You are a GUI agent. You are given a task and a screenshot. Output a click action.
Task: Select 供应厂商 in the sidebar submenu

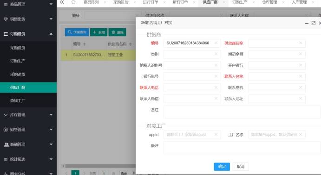click(x=28, y=87)
